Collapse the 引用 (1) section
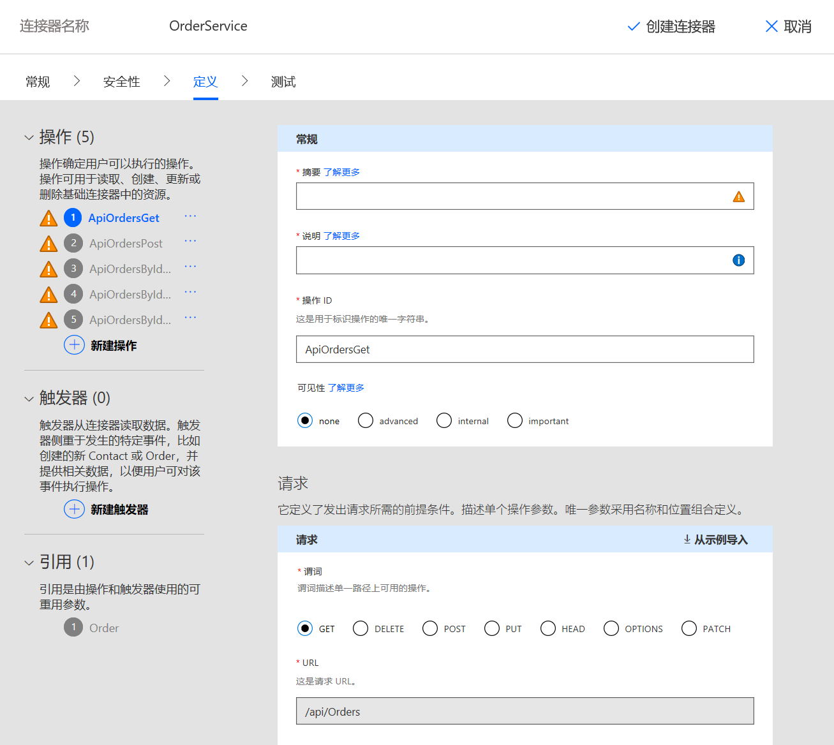This screenshot has width=834, height=745. click(29, 562)
